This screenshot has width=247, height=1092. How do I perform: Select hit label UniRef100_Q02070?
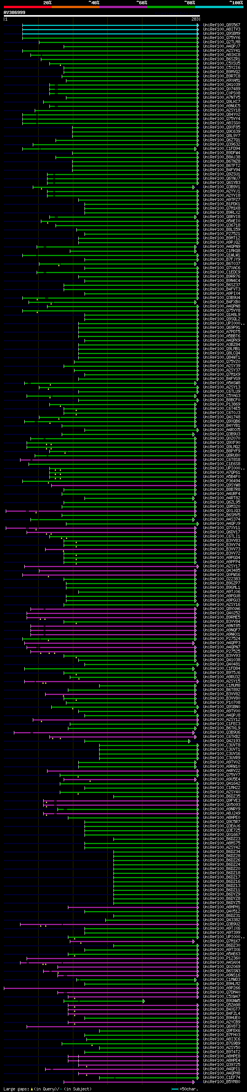coord(222,439)
